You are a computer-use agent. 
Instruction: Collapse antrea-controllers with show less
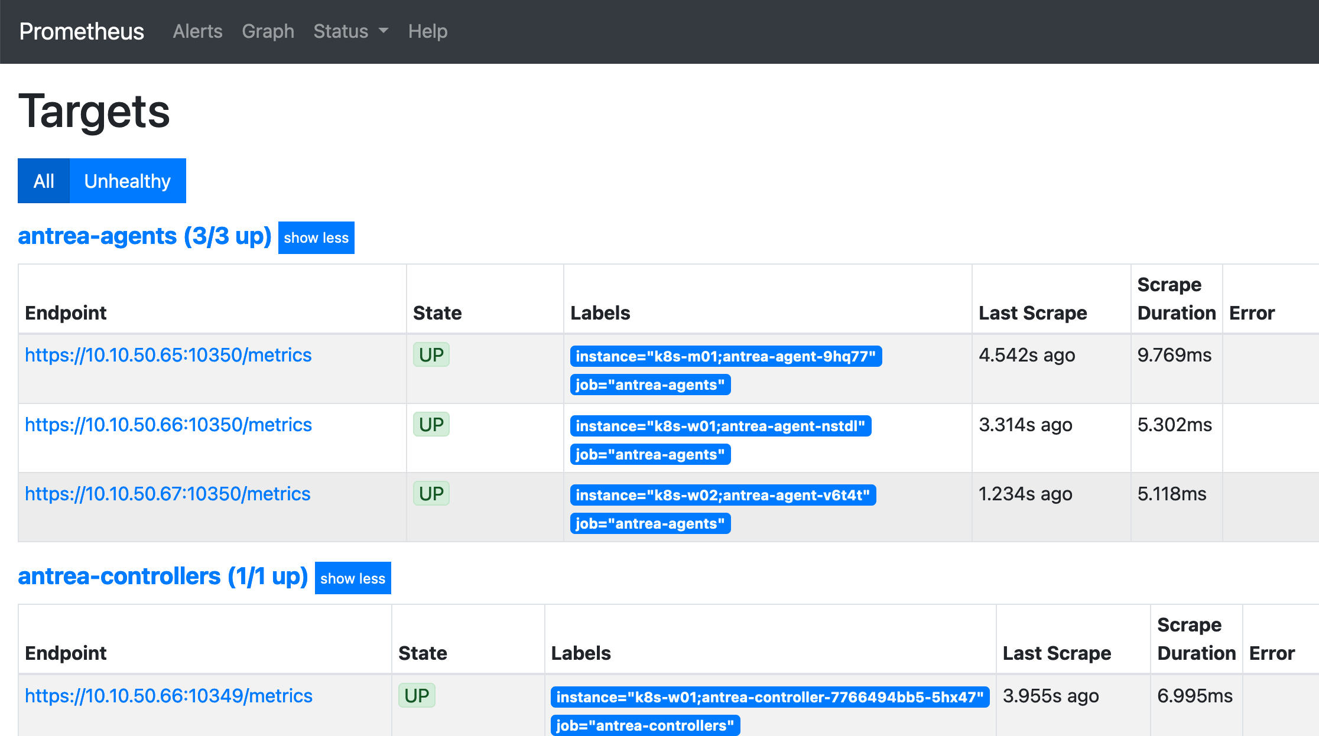(x=353, y=578)
